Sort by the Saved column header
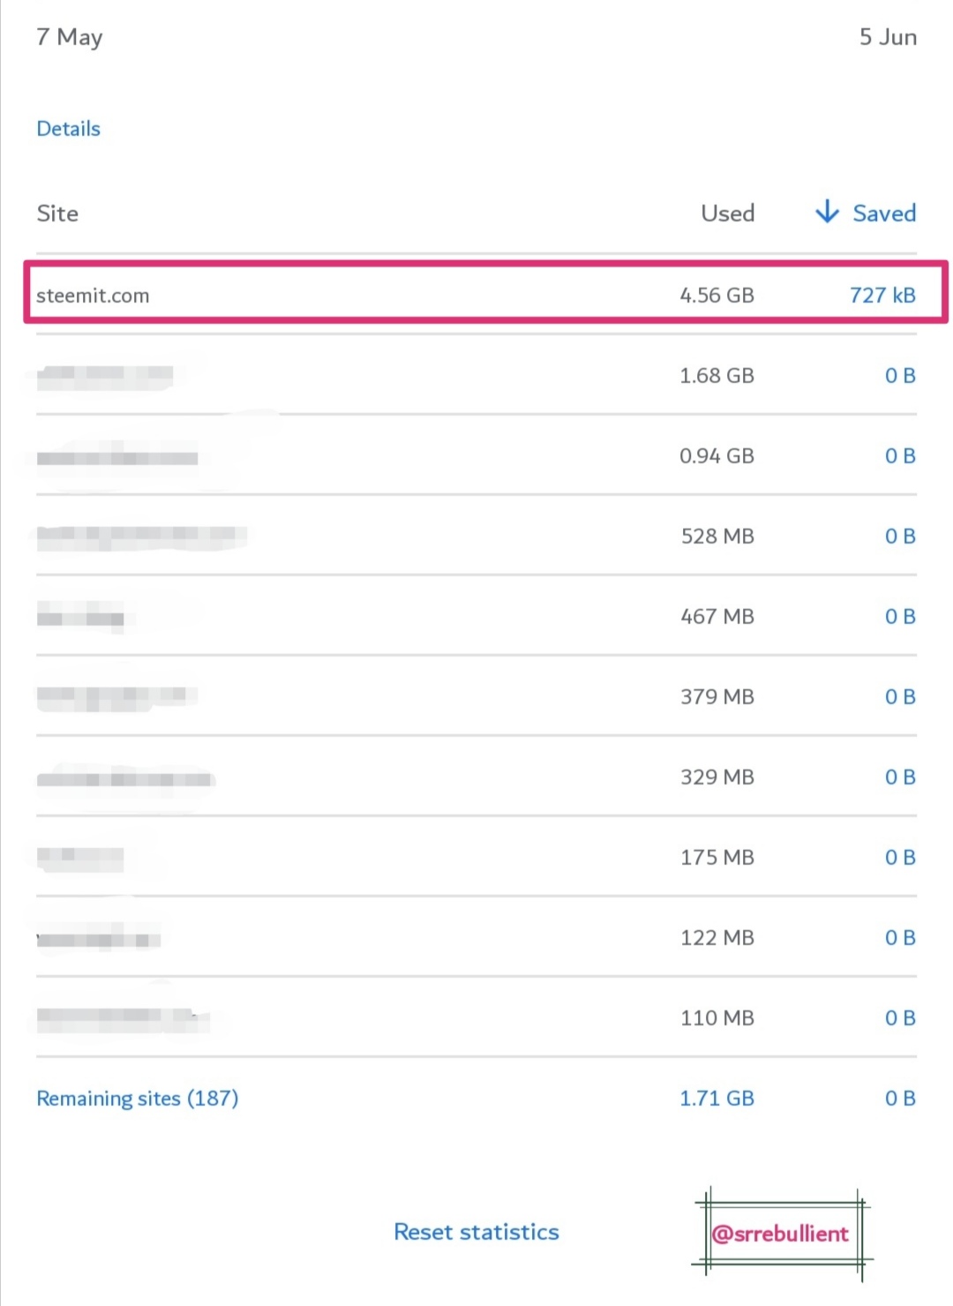953x1306 pixels. point(883,214)
